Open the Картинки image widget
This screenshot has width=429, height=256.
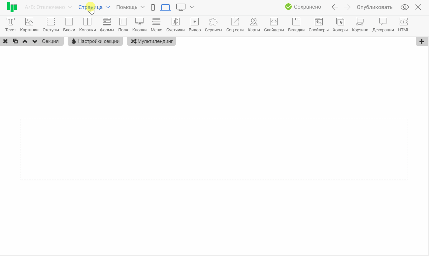tap(29, 25)
